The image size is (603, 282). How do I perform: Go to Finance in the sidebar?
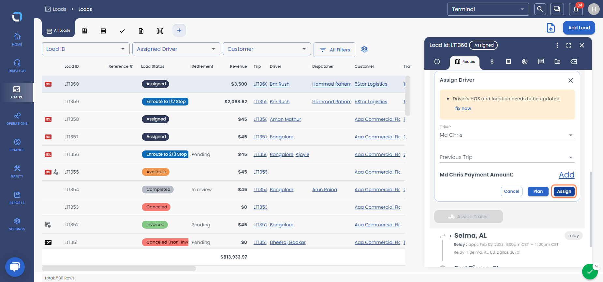coord(17,145)
